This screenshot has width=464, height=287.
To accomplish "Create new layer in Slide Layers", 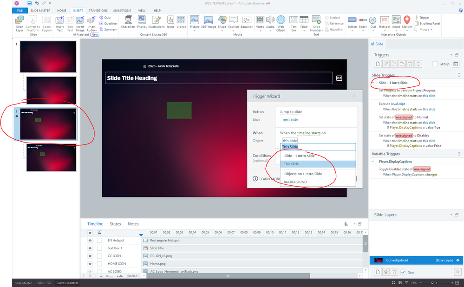I will [378, 272].
